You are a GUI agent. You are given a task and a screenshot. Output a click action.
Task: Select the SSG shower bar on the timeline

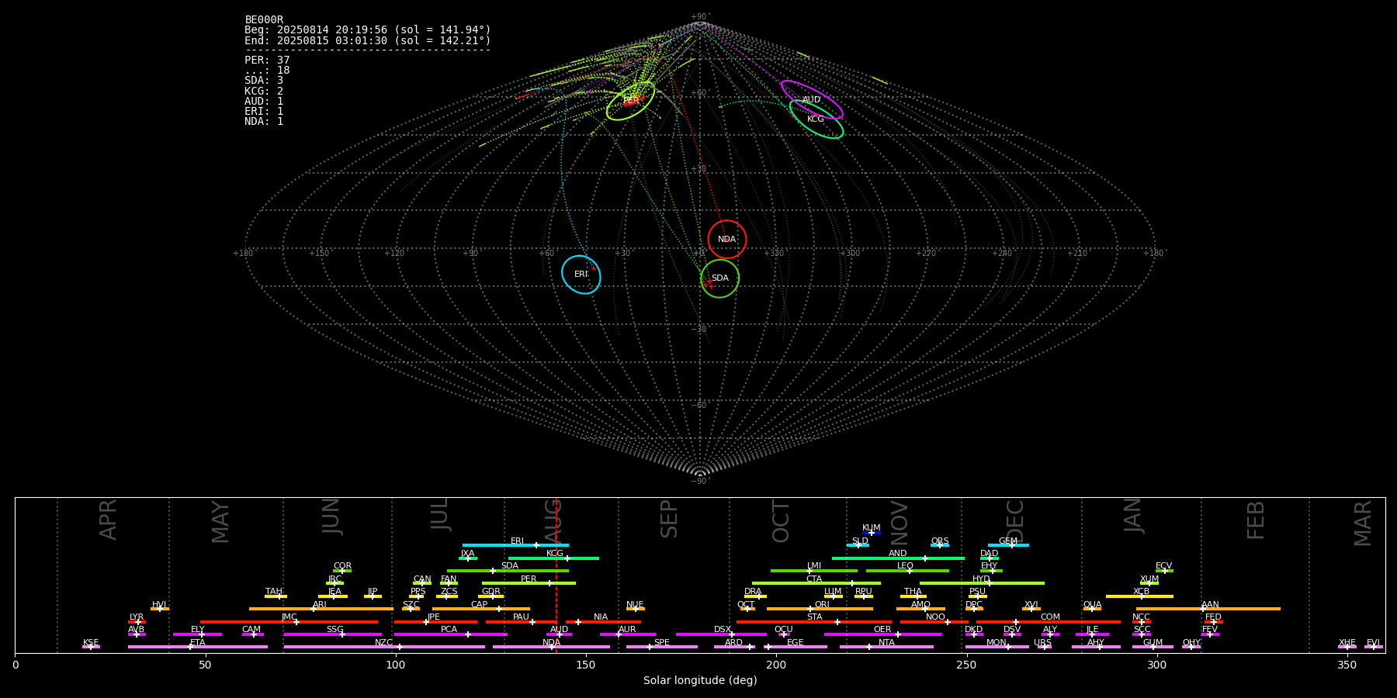click(332, 634)
